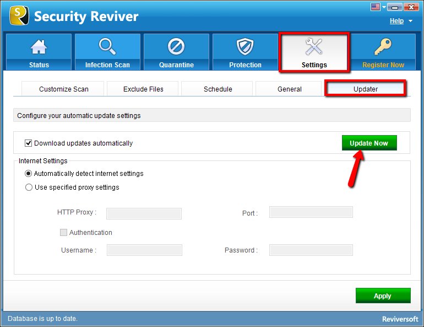Click the Port input field

coord(311,212)
